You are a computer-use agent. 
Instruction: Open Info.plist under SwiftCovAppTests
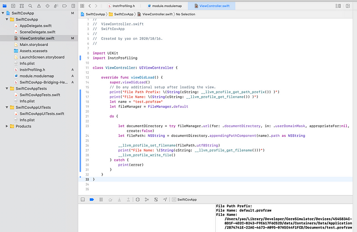tap(27, 101)
